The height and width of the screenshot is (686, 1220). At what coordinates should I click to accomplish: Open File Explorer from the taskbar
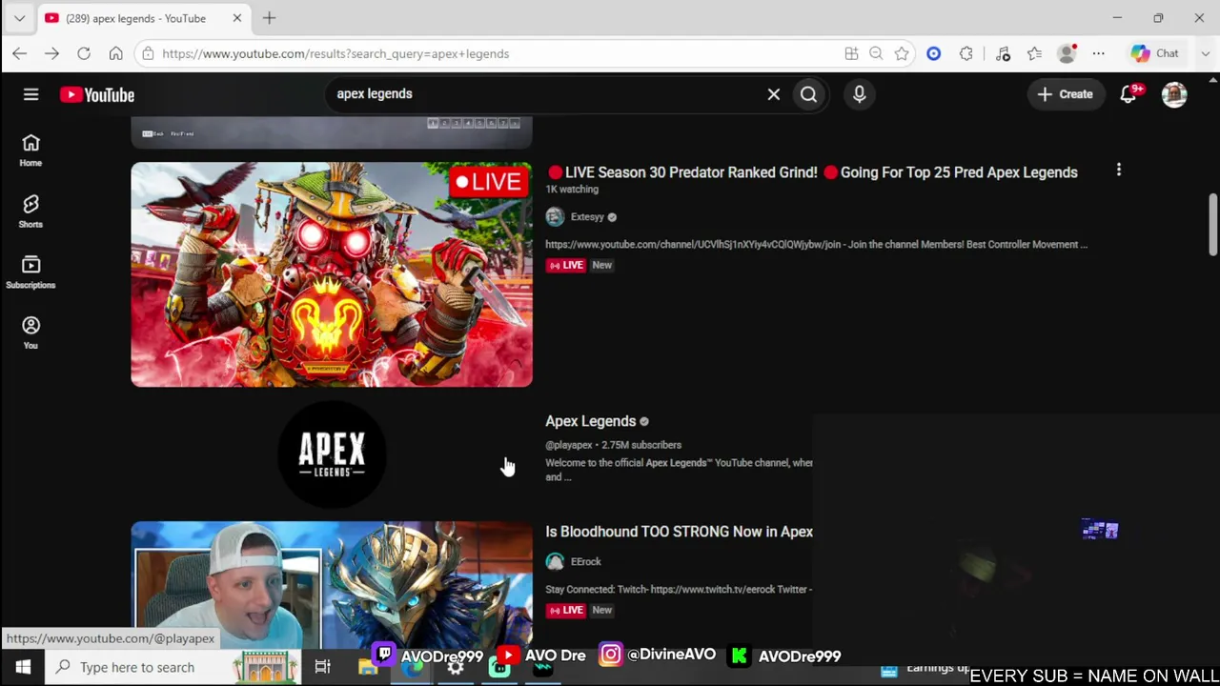(368, 667)
